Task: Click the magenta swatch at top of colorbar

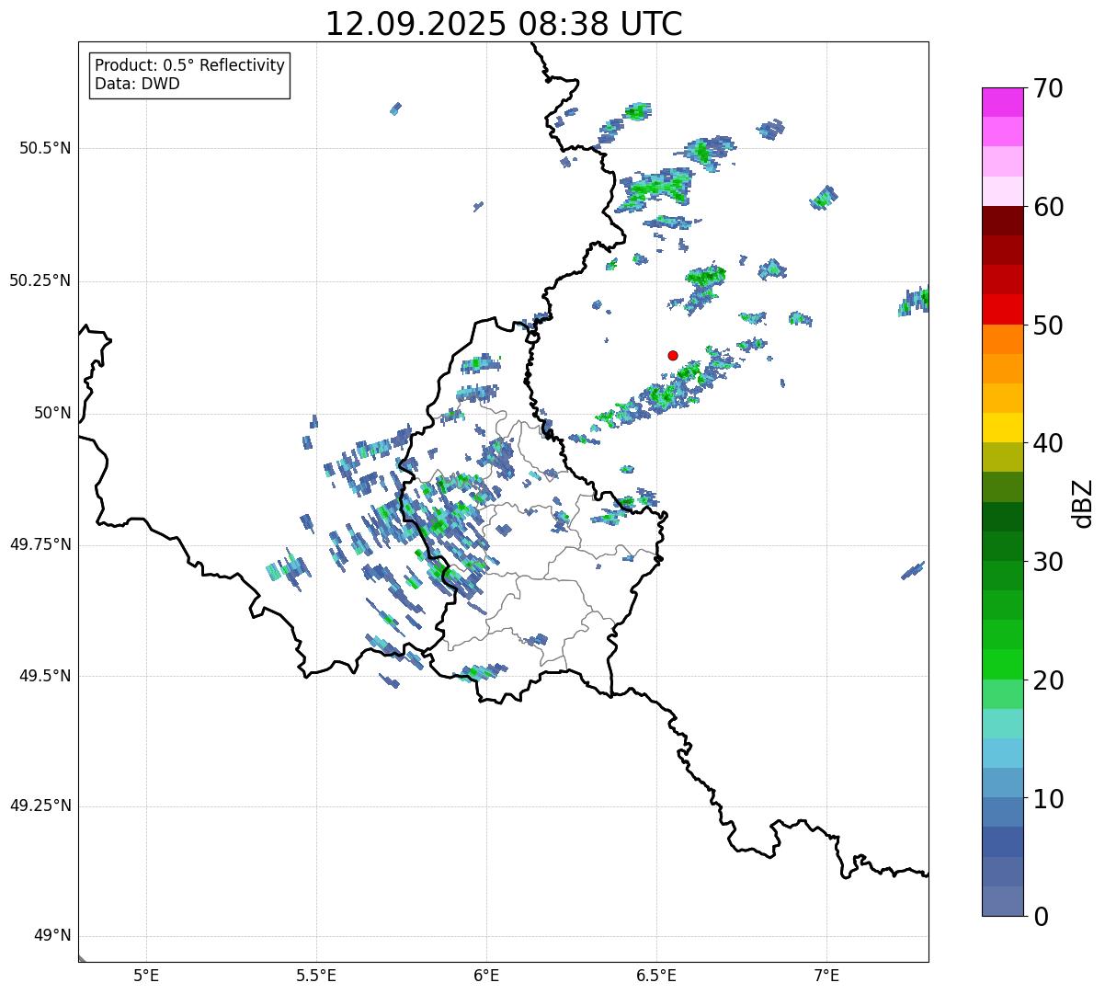Action: 1001,102
